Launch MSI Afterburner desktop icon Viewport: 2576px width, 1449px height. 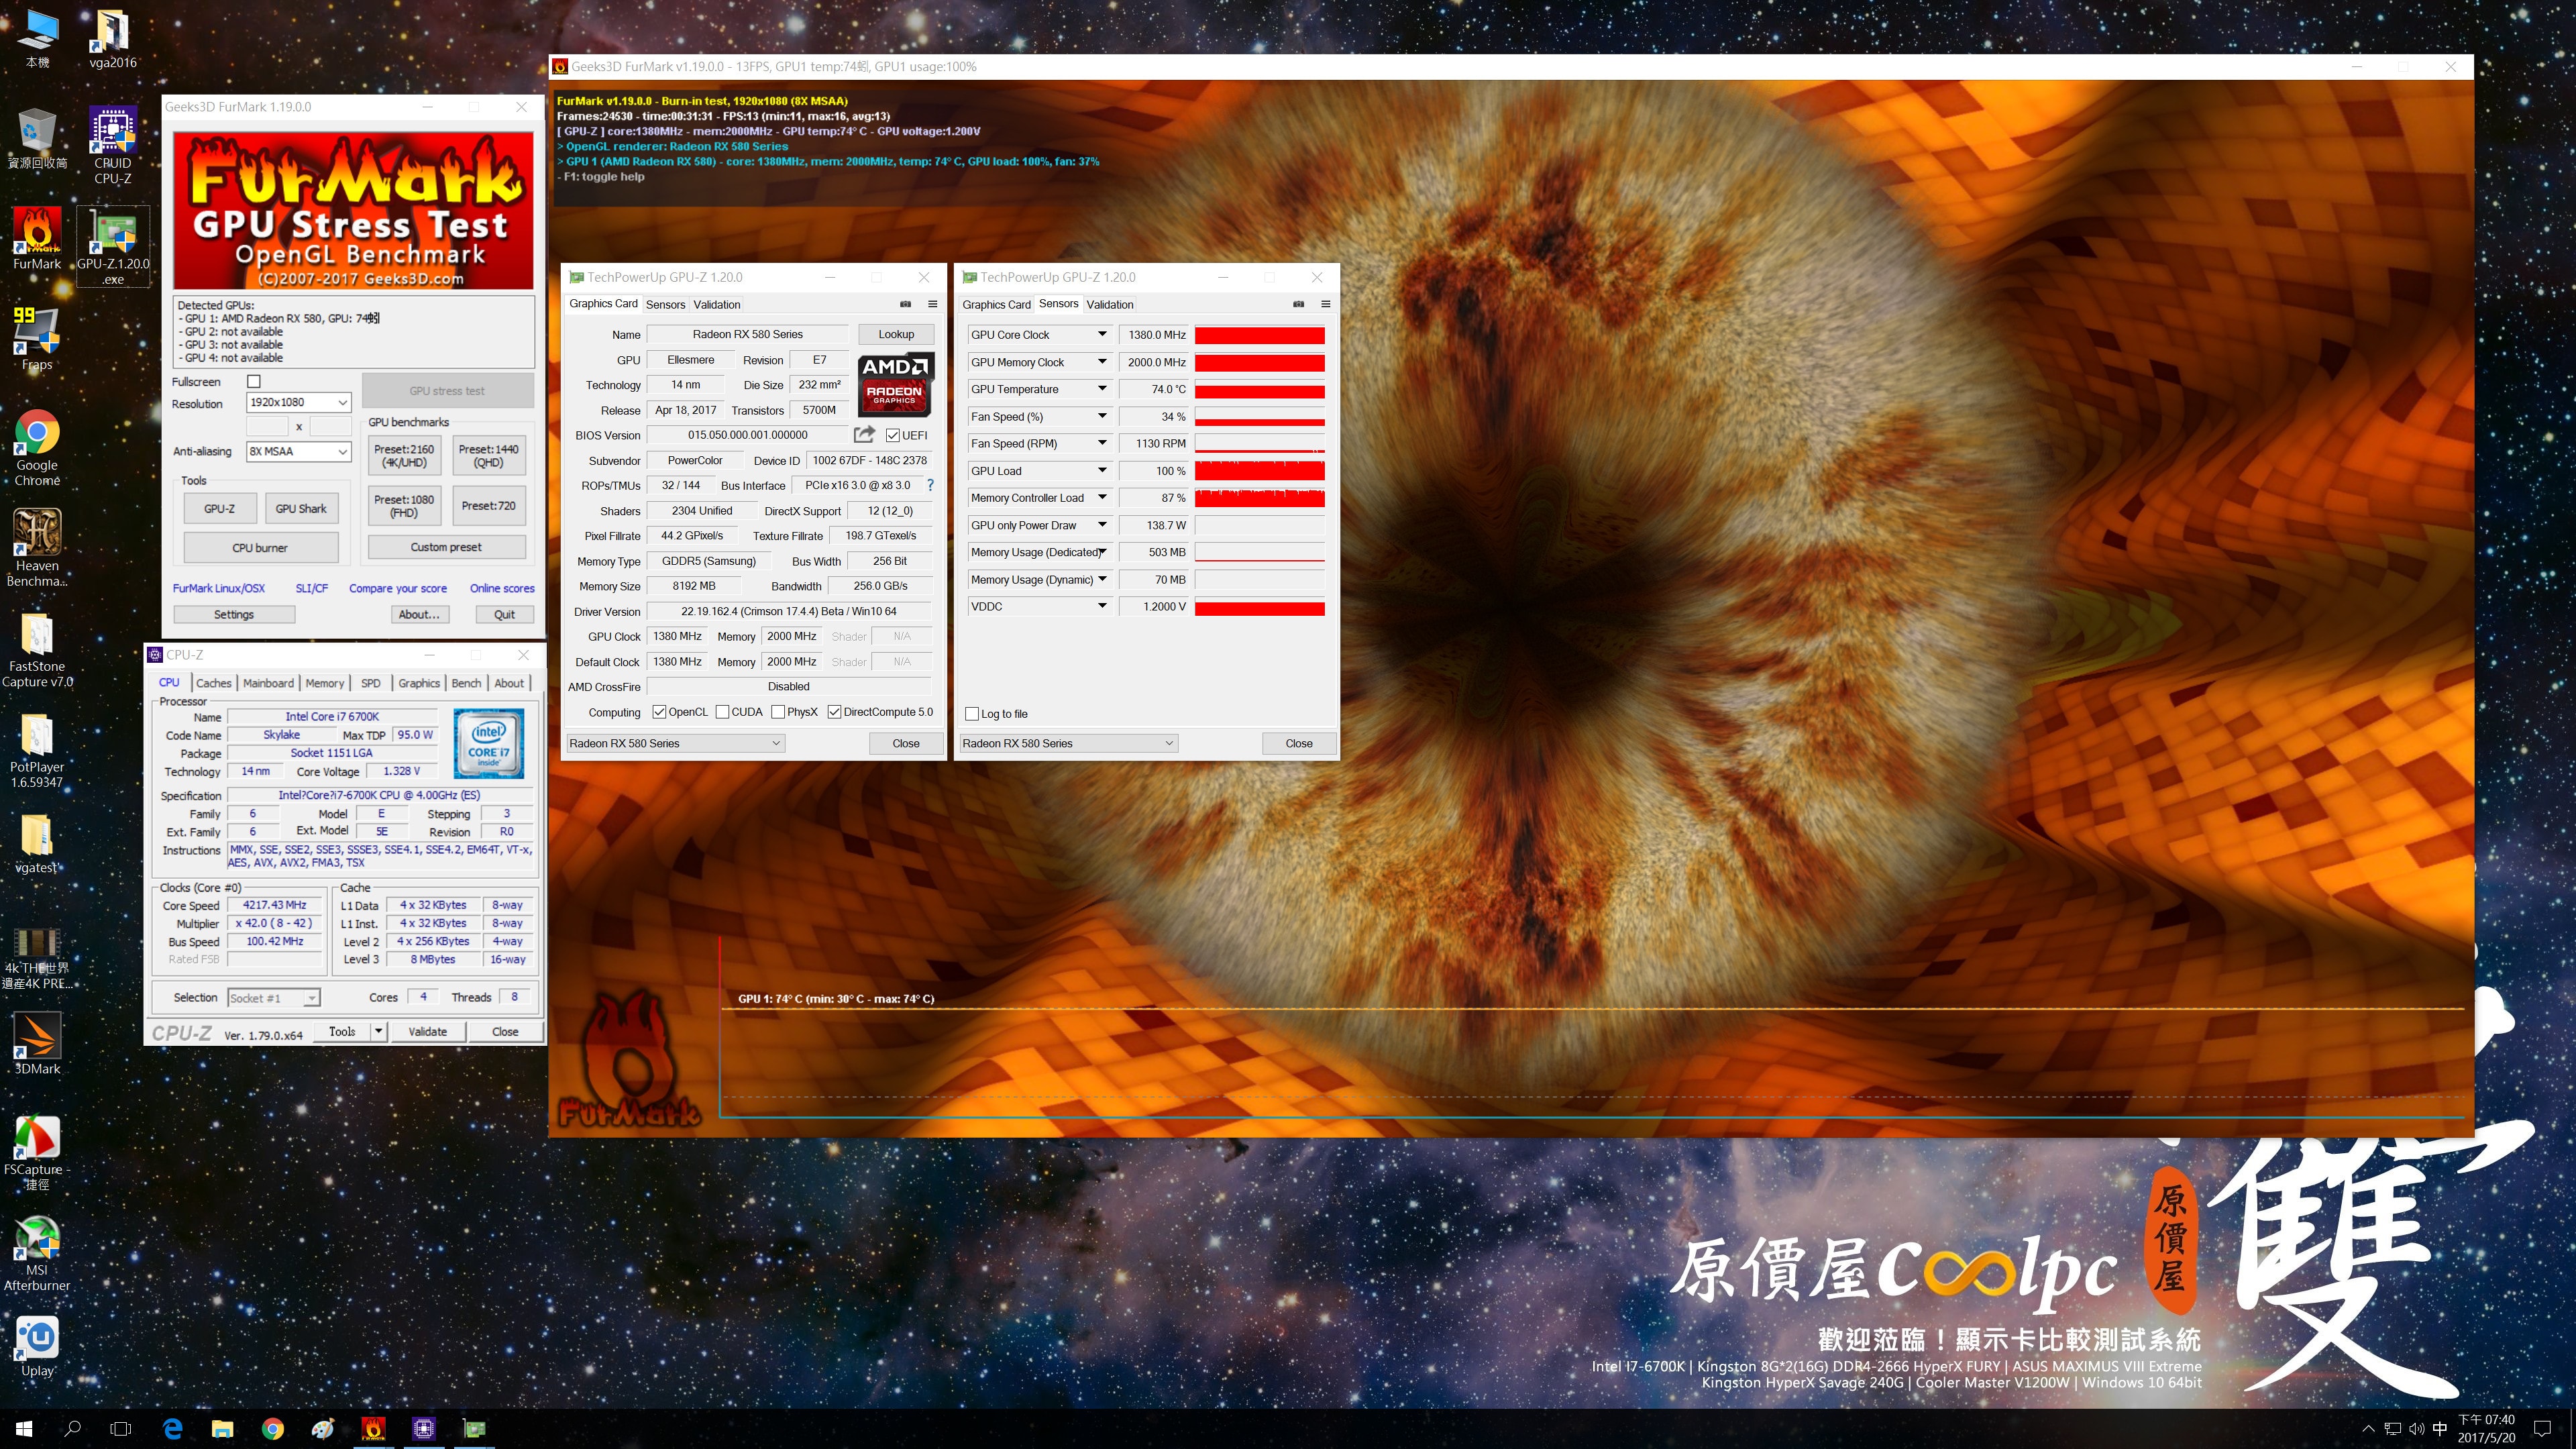coord(37,1253)
